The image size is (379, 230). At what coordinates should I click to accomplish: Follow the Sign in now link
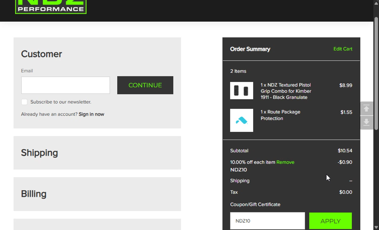[91, 114]
